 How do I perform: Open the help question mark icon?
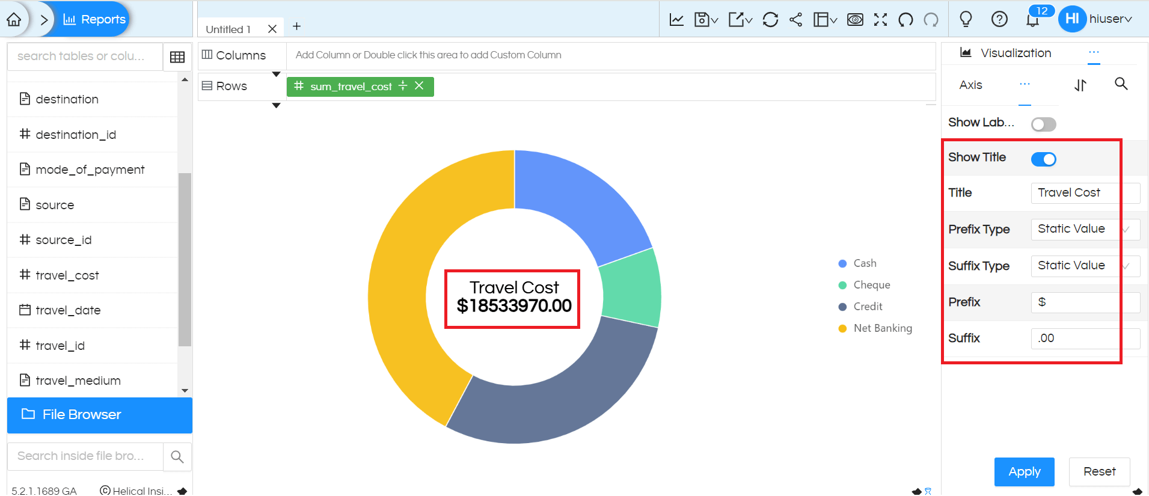(999, 19)
